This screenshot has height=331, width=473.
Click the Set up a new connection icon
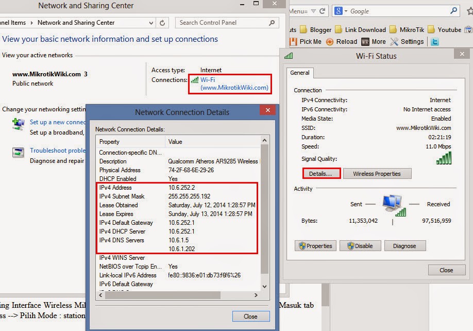point(19,123)
